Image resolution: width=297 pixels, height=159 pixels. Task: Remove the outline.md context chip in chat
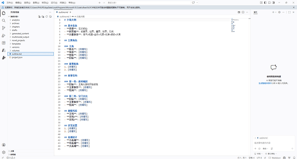click(255, 138)
